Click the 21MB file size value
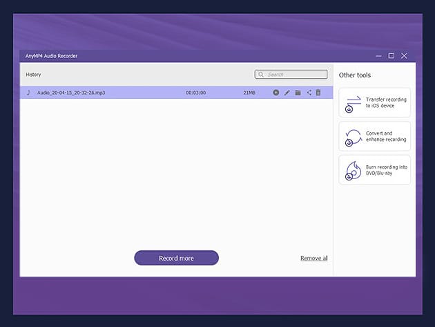435x327 pixels. point(249,93)
